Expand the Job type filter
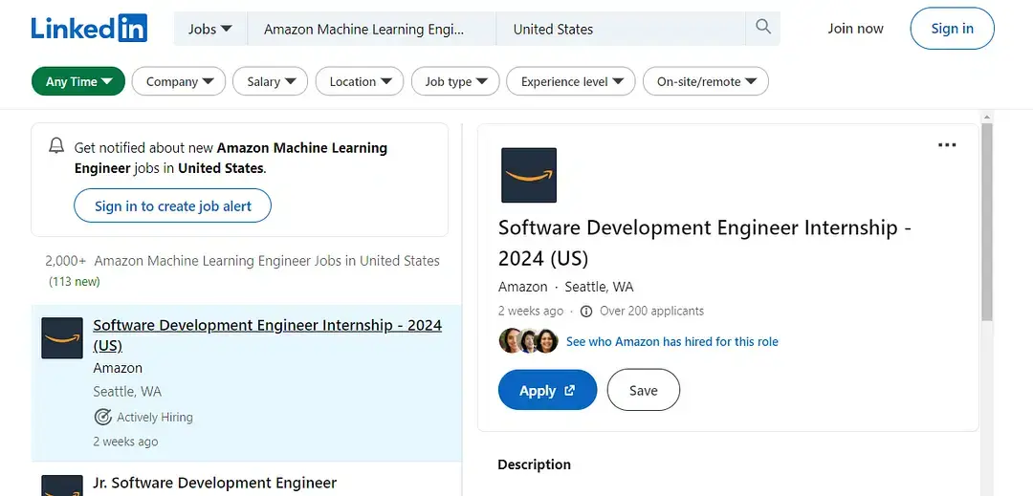Image resolution: width=1033 pixels, height=496 pixels. (x=455, y=81)
